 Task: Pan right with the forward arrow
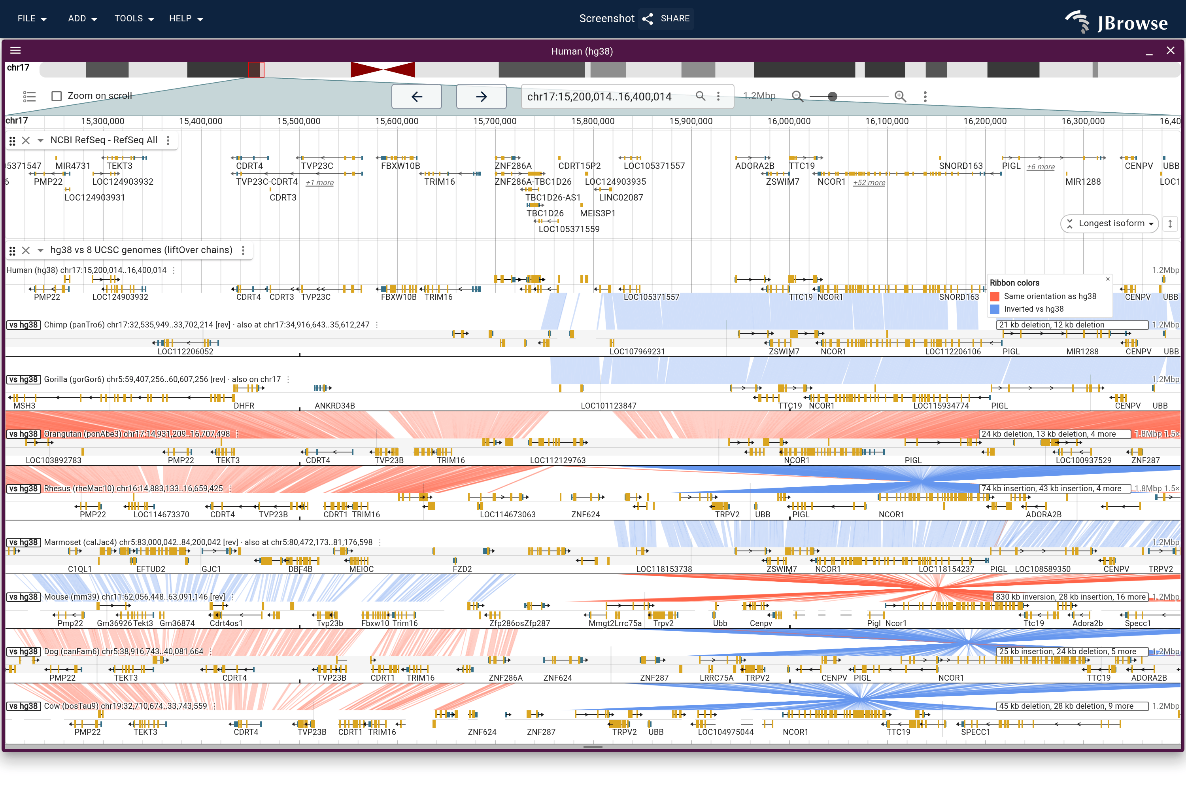coord(481,97)
